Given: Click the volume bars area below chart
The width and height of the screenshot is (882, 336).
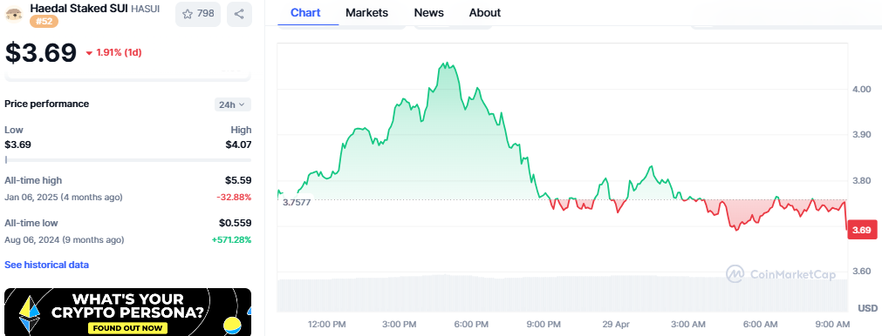Looking at the screenshot, I should [563, 292].
